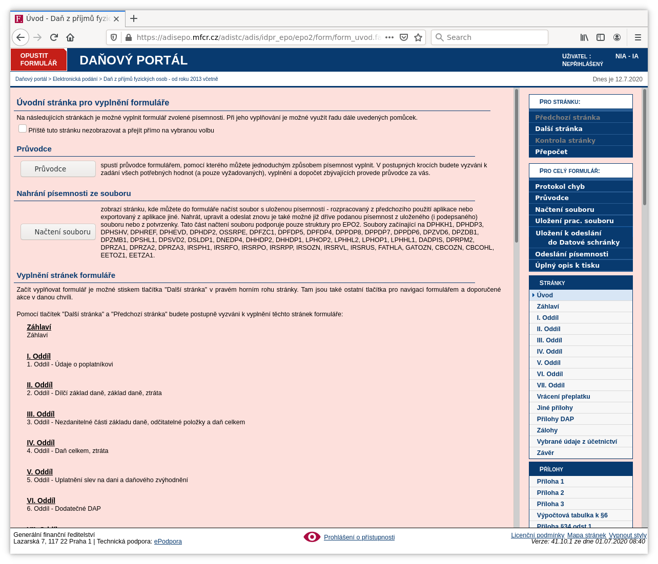Open Úplný opis k tisku
The width and height of the screenshot is (658, 564).
coord(581,266)
